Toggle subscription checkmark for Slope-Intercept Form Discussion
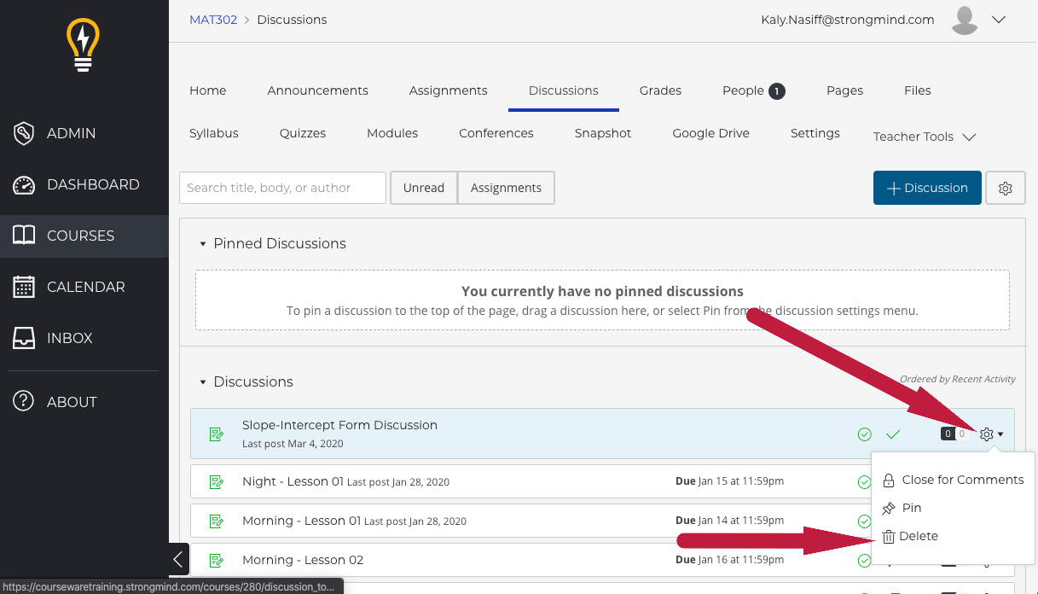Viewport: 1038px width, 594px height. [893, 434]
